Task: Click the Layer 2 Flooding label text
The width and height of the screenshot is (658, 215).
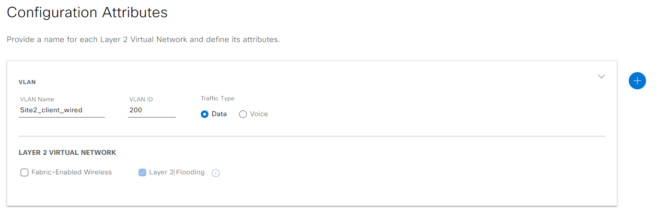Action: 177,172
